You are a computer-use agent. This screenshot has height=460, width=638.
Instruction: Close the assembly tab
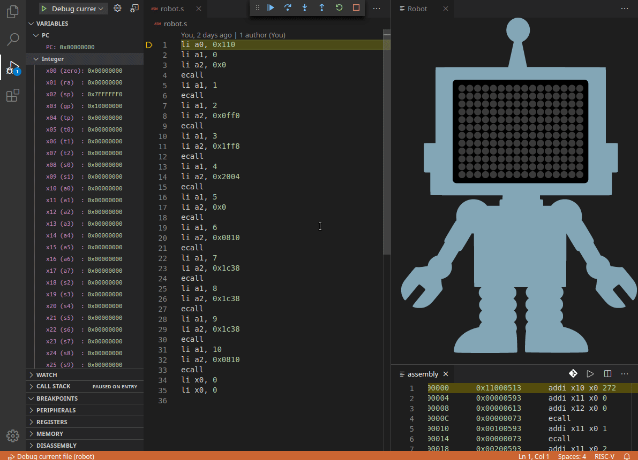tap(446, 374)
